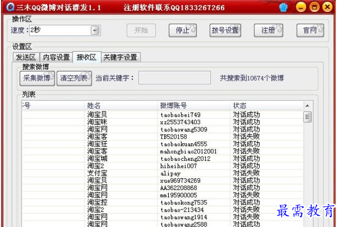Click account mahongbiao2012001
The image size is (339, 227).
coord(188,152)
